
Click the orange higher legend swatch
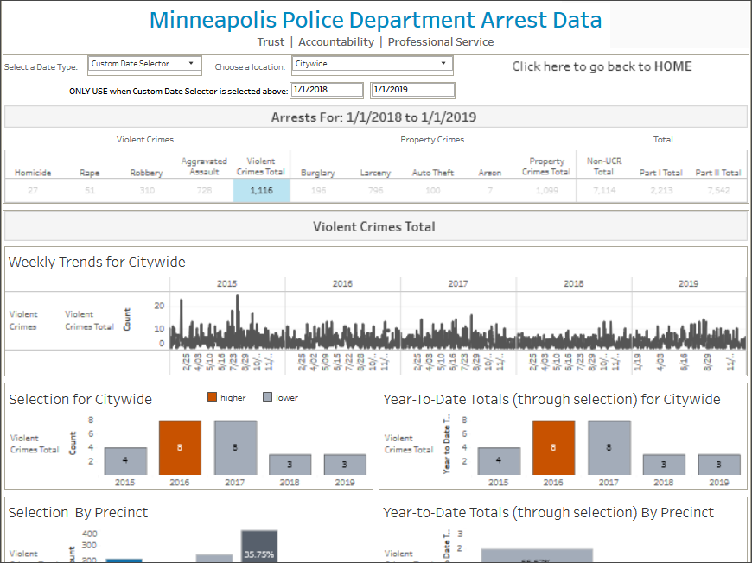click(212, 396)
